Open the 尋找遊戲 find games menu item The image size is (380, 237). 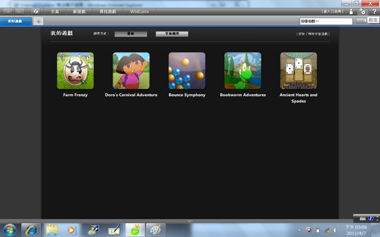pos(108,11)
